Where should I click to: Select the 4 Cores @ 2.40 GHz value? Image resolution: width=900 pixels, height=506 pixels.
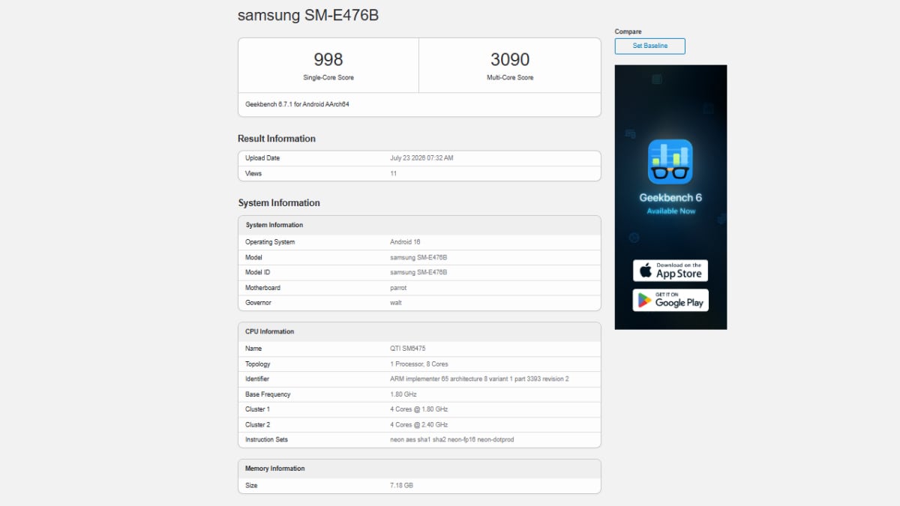[x=419, y=424]
